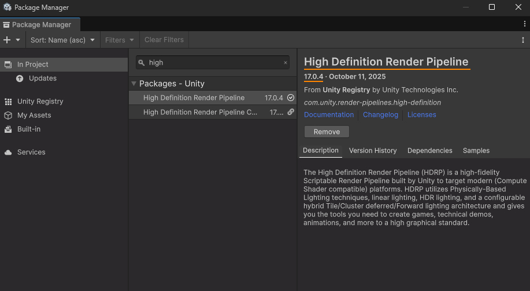
Task: Open the Changelog link
Action: click(x=381, y=114)
